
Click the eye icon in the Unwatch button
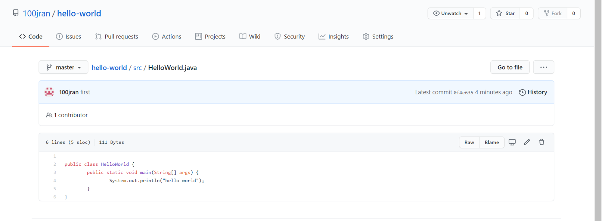click(x=436, y=13)
